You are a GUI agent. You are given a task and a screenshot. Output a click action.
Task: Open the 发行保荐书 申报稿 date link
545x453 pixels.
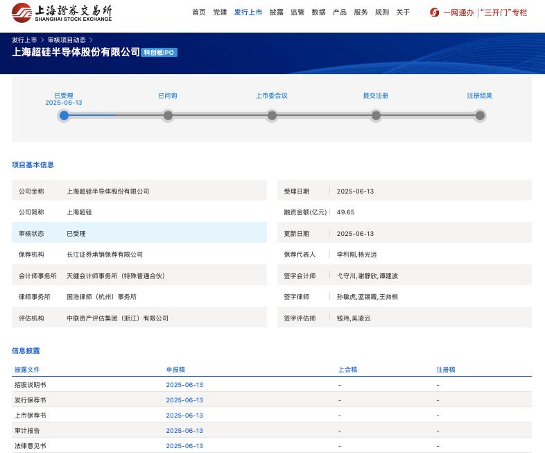[184, 400]
